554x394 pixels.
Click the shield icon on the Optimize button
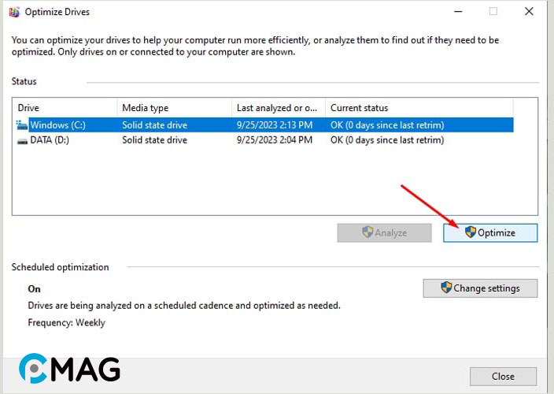click(471, 232)
